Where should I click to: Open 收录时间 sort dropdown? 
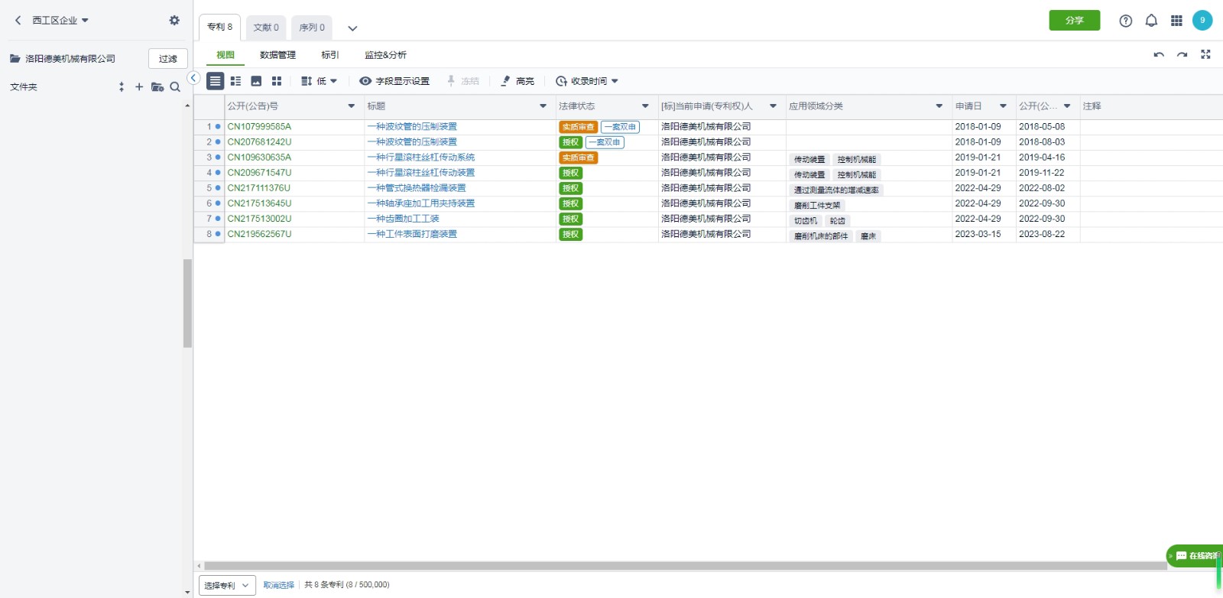(x=587, y=81)
